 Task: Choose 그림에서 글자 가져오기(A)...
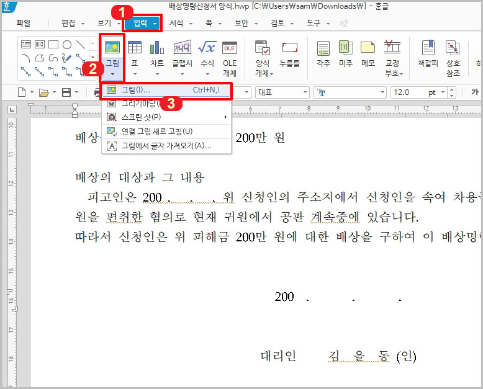166,146
